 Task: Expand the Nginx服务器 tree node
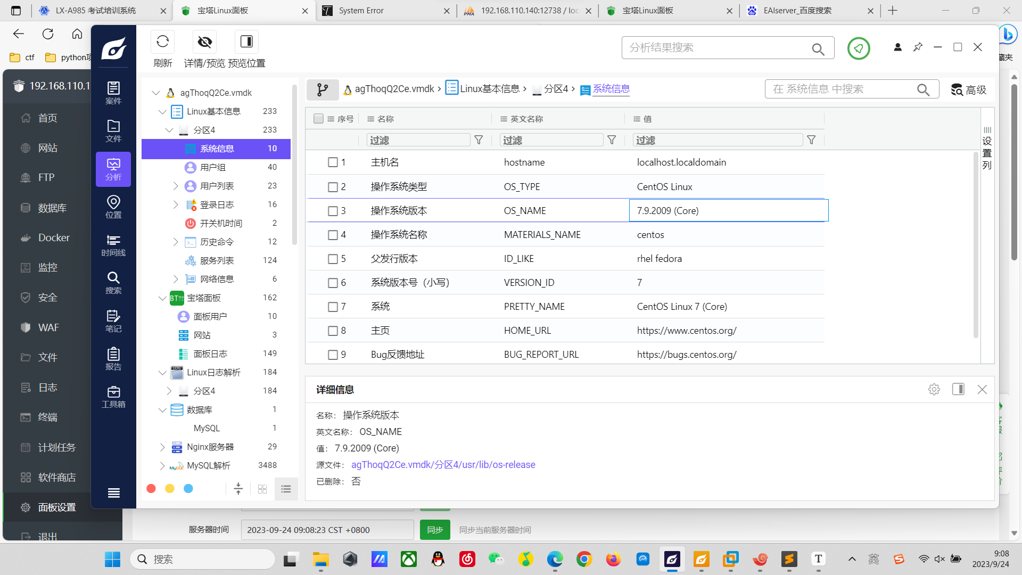(x=162, y=447)
